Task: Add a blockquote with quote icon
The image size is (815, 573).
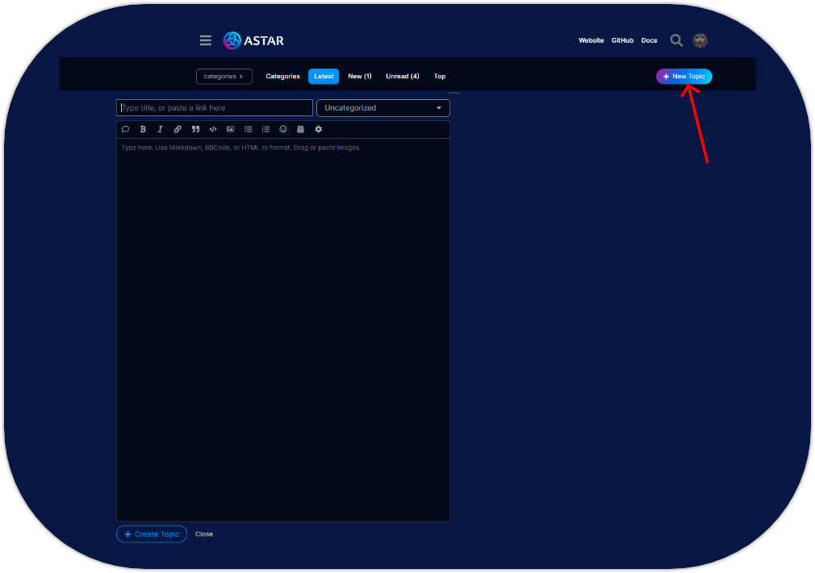Action: click(195, 129)
